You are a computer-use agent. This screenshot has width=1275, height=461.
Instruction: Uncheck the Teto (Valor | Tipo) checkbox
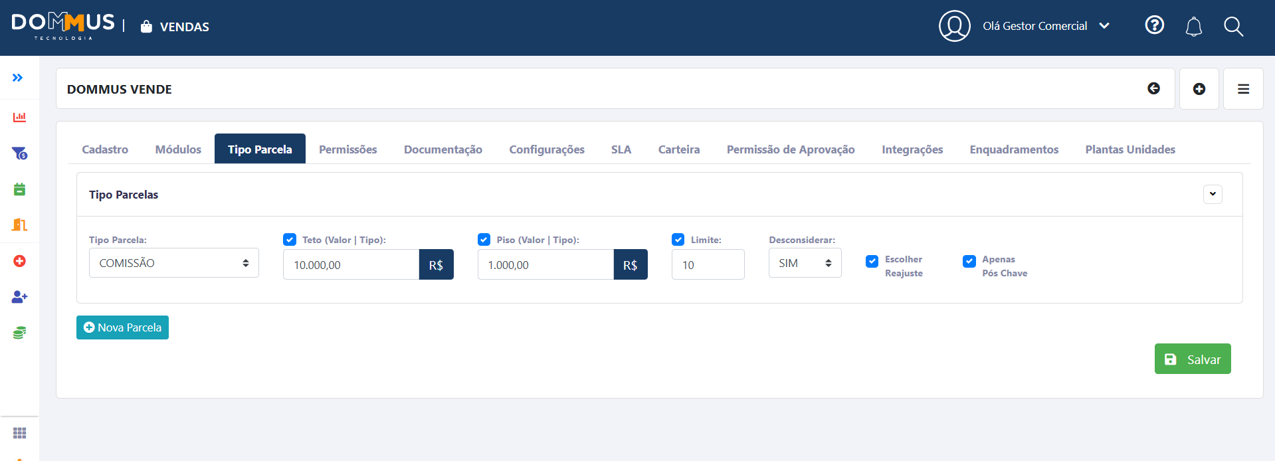[x=290, y=240]
